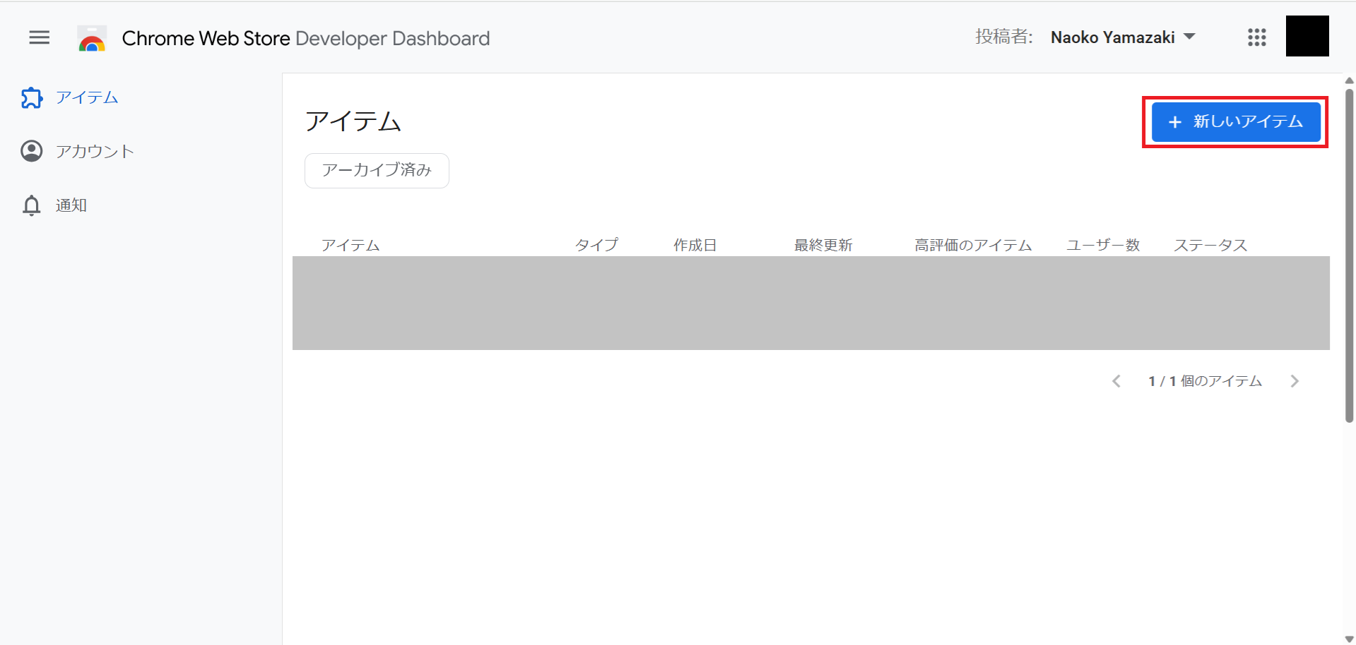Screen dimensions: 1356x645
Task: Expand the Naoko Yamazaki publisher dropdown
Action: click(x=1190, y=37)
